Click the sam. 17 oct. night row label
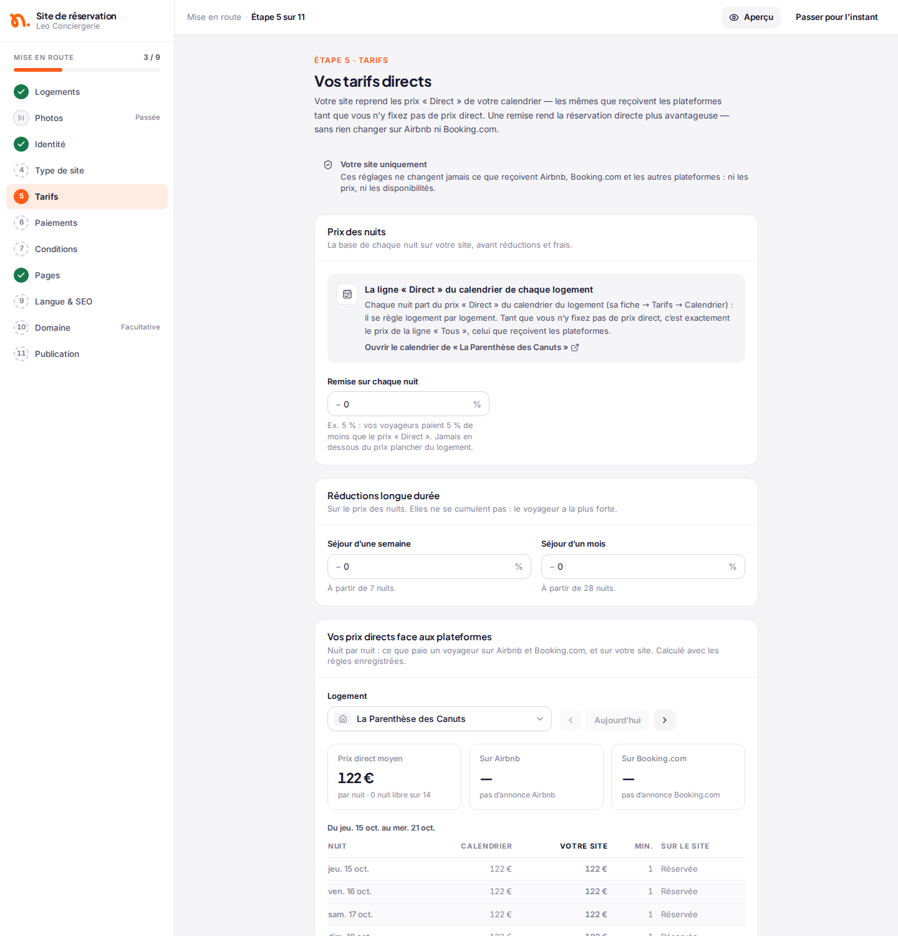Viewport: 898px width, 936px height. pos(350,915)
